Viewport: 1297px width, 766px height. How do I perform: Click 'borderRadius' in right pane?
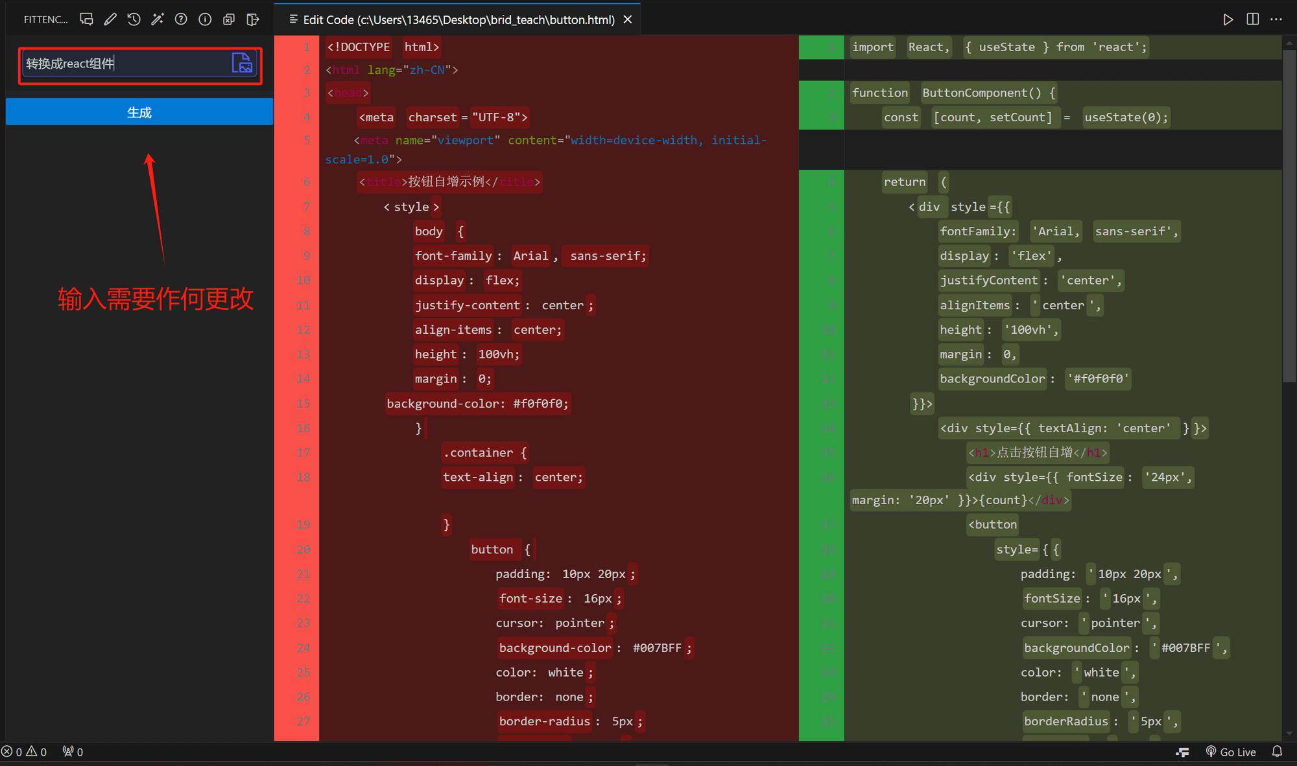[1065, 721]
